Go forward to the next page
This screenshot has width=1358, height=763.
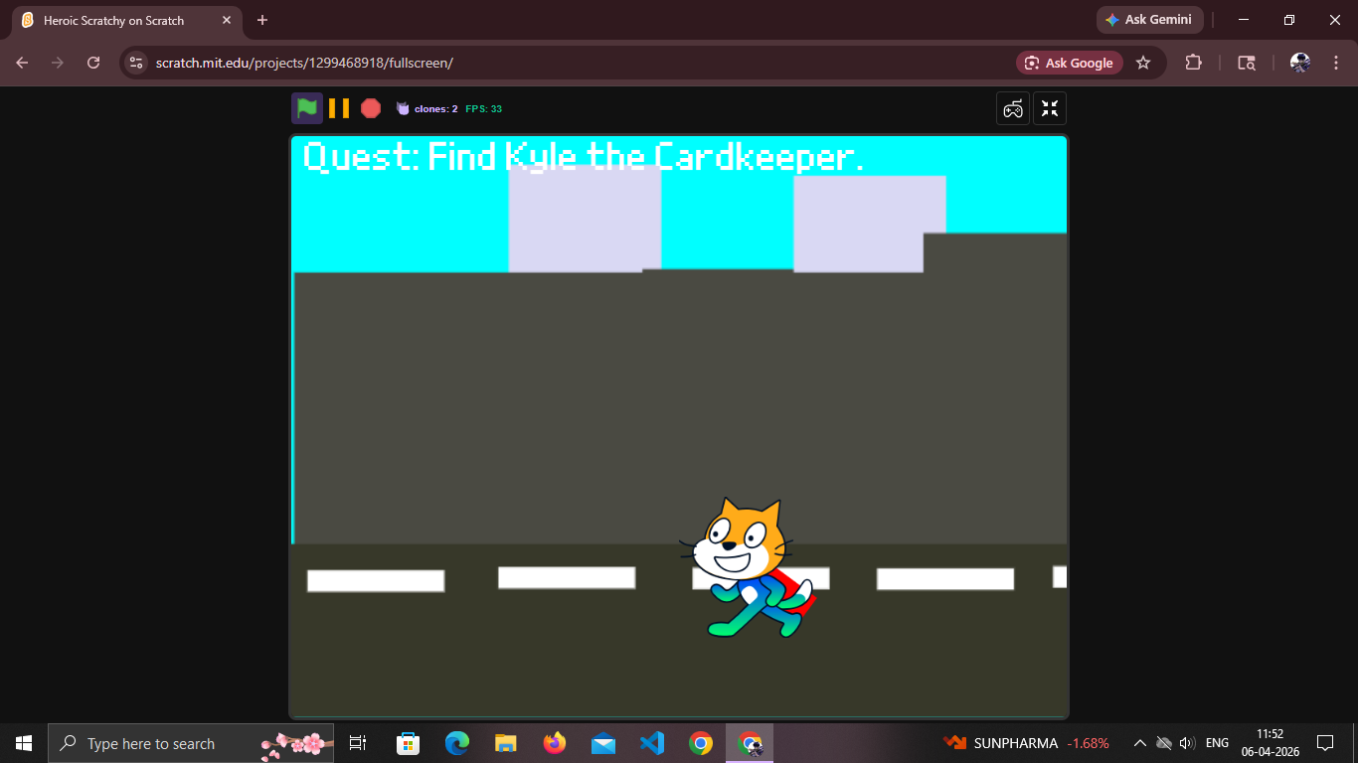pyautogui.click(x=58, y=63)
